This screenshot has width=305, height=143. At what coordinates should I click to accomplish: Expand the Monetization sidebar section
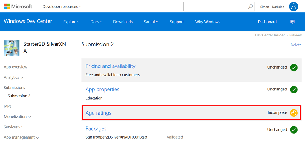[x=17, y=117]
